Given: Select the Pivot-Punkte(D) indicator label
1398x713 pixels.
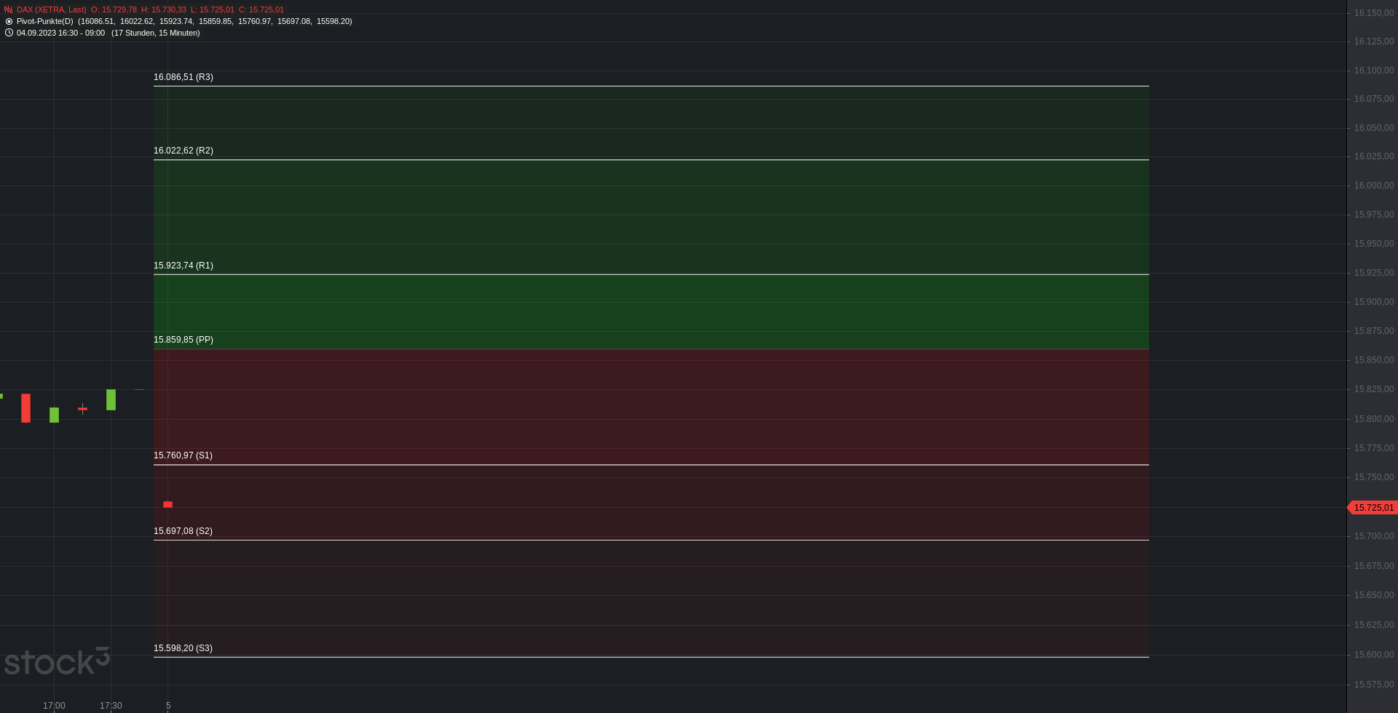Looking at the screenshot, I should click(45, 22).
